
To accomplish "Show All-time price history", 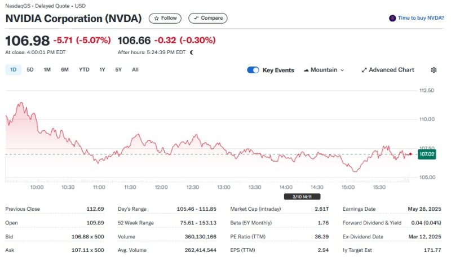I will pyautogui.click(x=135, y=70).
